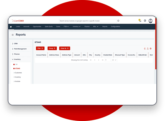Image resolution: width=165 pixels, height=121 pixels.
Task: Expand the Field Management category
Action: coord(21,49)
